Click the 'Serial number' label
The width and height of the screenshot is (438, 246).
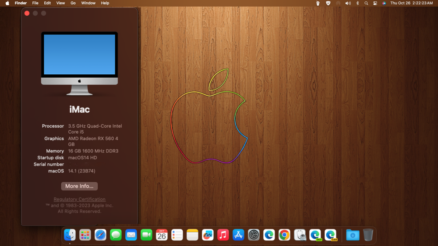coord(49,164)
